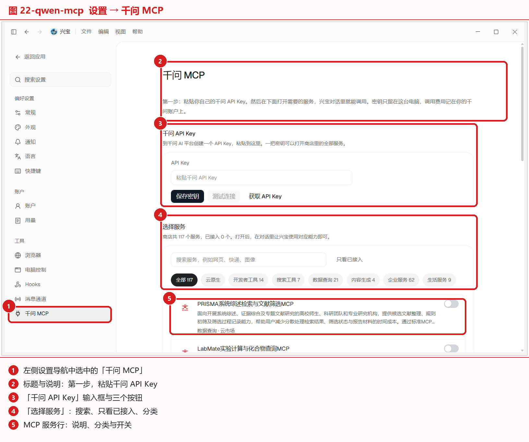The image size is (529, 442).
Task: Filter by 搜索工具 7 category
Action: pyautogui.click(x=288, y=280)
